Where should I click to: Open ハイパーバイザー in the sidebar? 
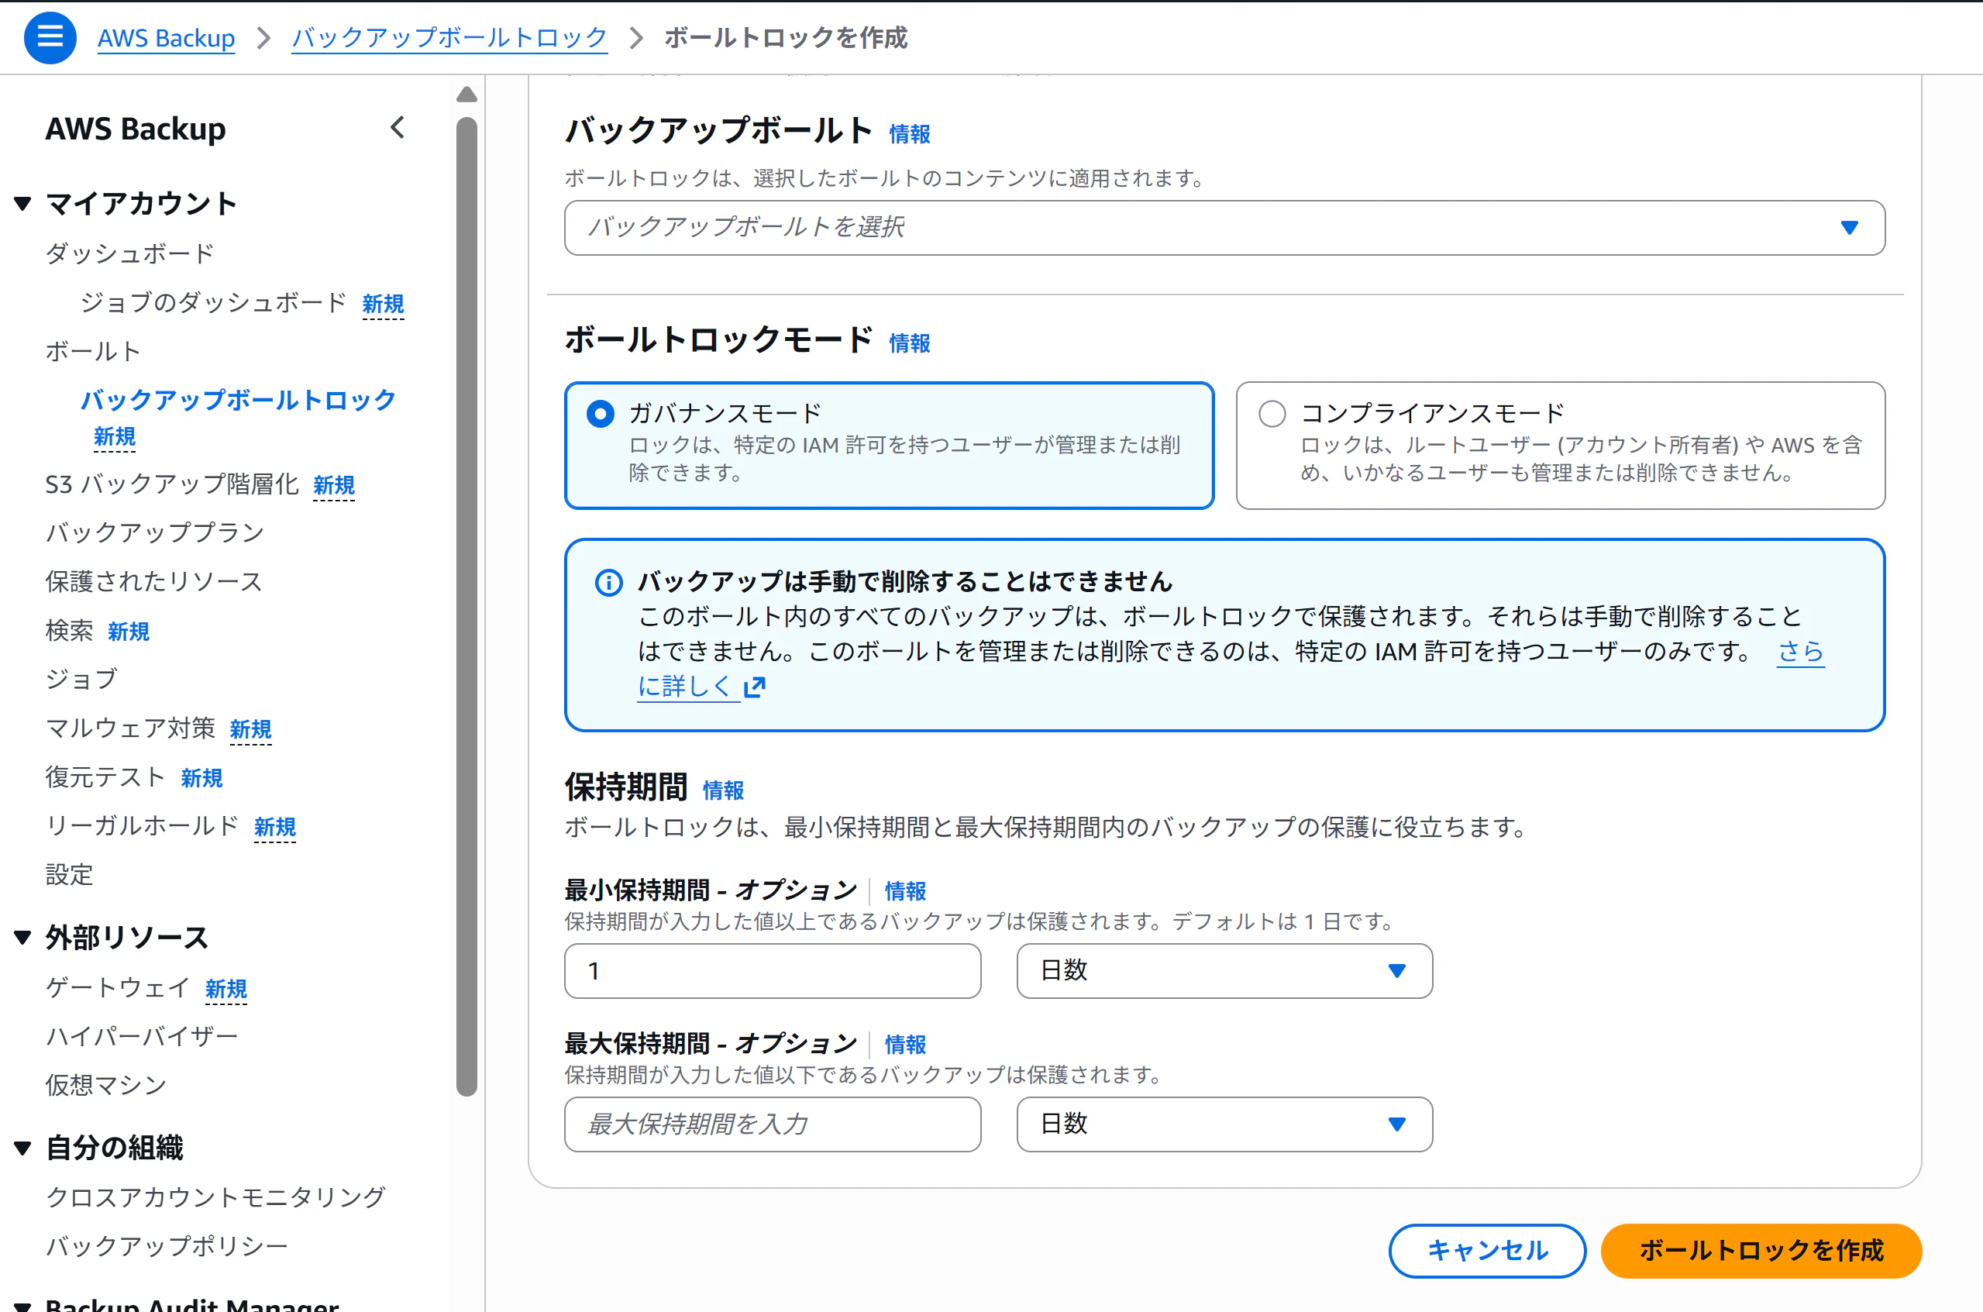[143, 1037]
